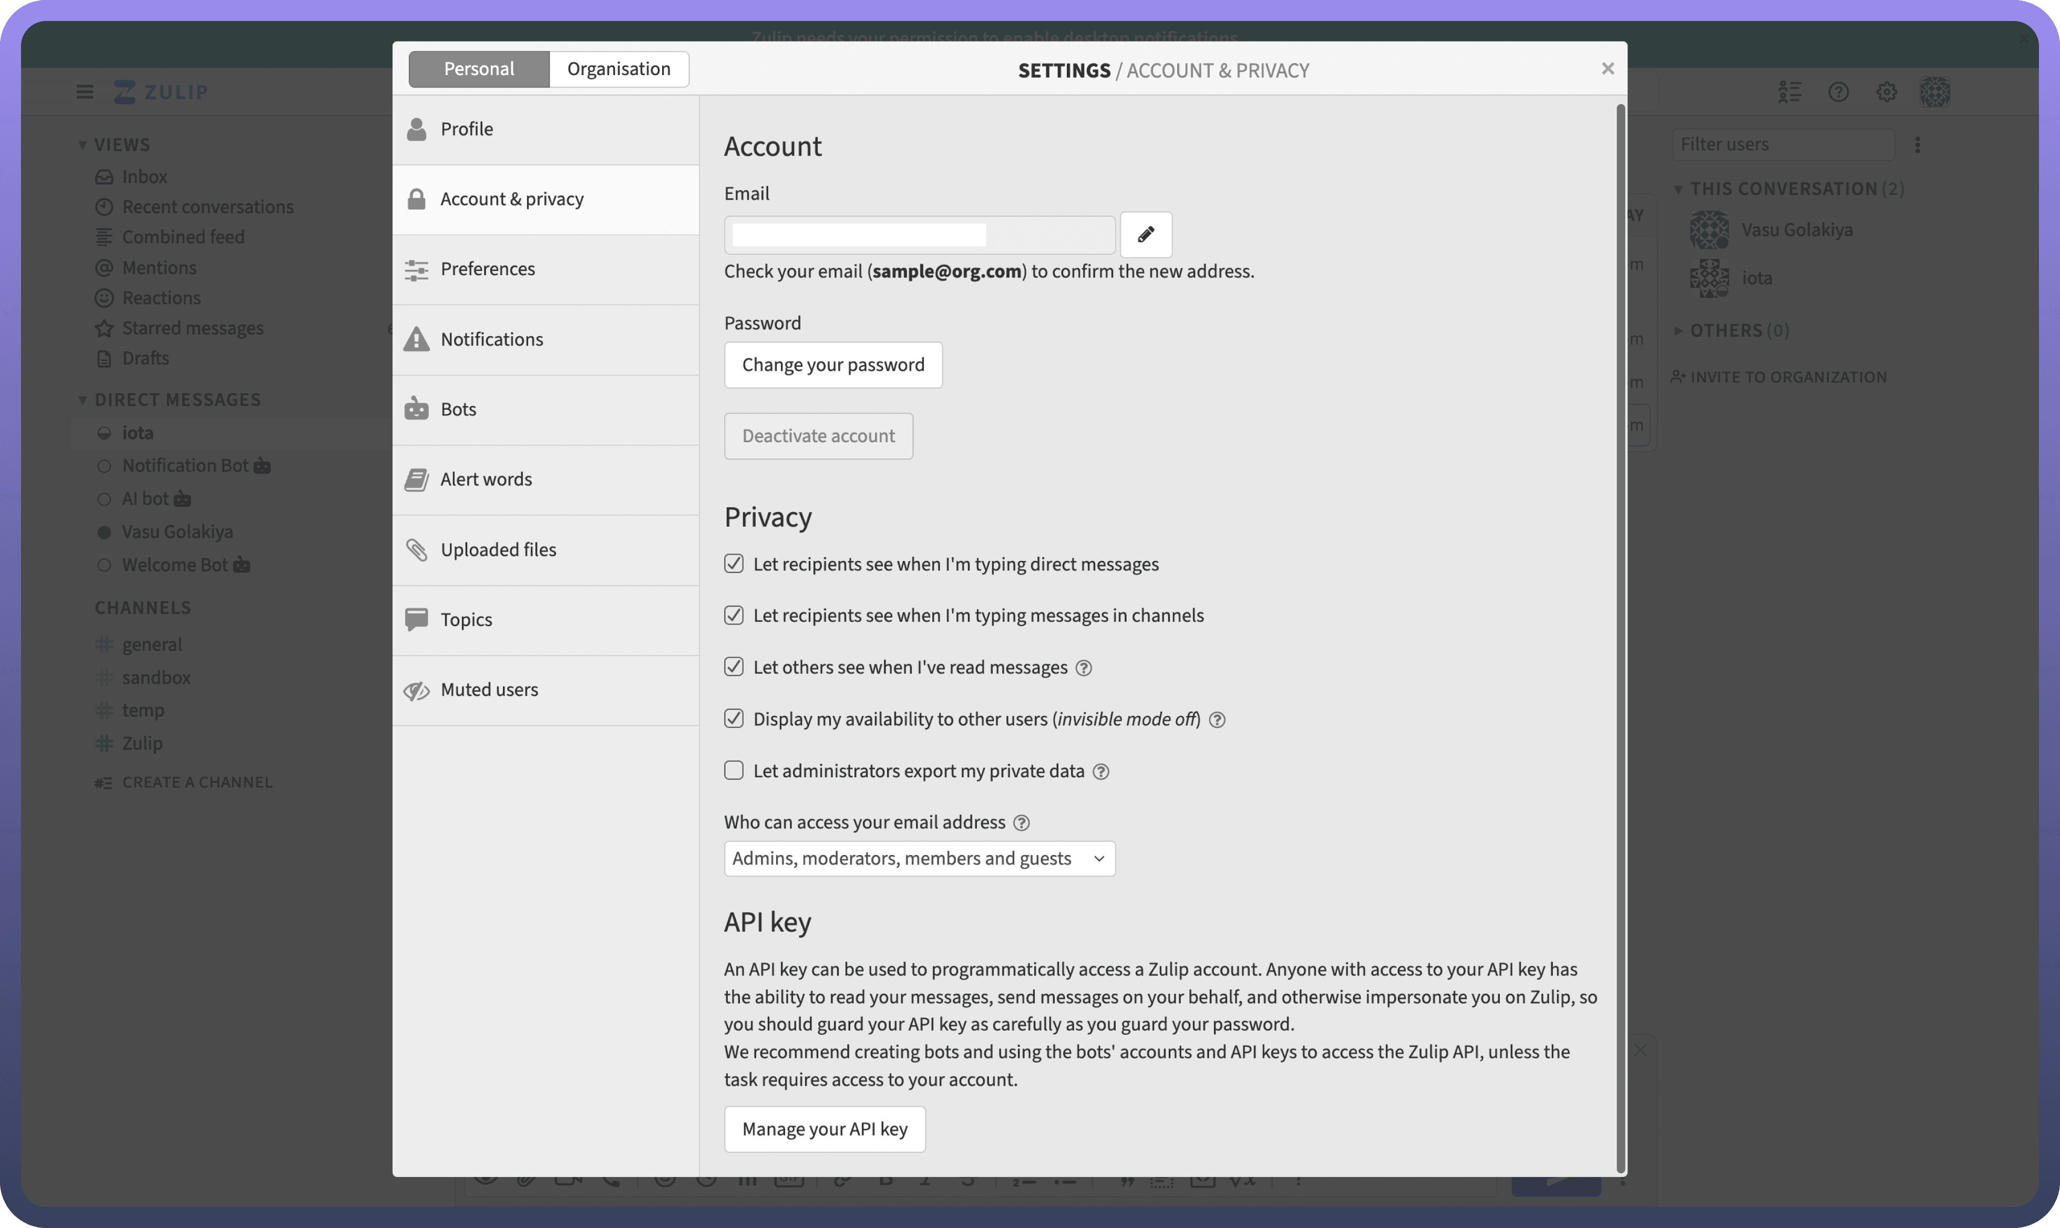
Task: Click the user list icon in header
Action: point(1789,92)
